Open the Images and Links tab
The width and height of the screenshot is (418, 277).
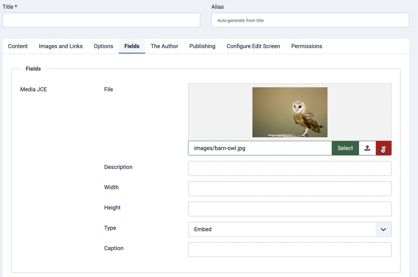pos(61,46)
